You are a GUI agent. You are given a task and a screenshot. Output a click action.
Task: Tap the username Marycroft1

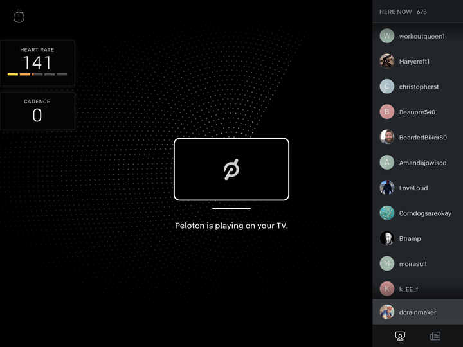click(x=414, y=62)
